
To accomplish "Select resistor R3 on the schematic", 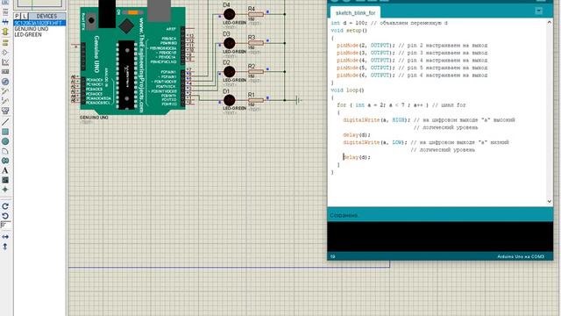I will (256, 43).
